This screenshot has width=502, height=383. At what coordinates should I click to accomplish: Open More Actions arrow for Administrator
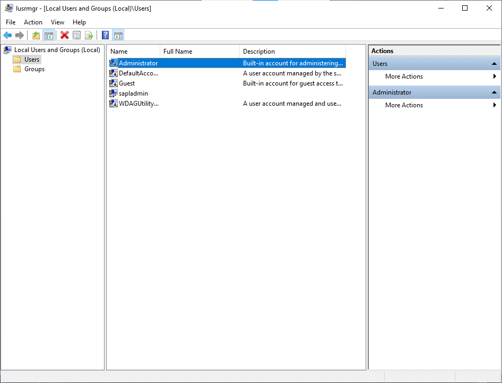click(495, 105)
